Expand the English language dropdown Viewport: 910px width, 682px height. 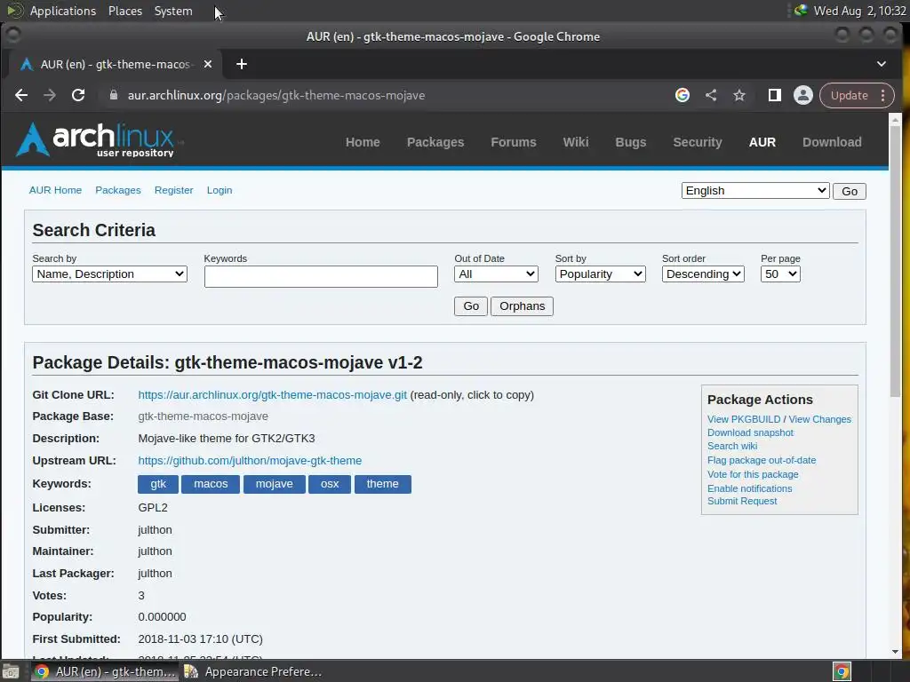[755, 191]
